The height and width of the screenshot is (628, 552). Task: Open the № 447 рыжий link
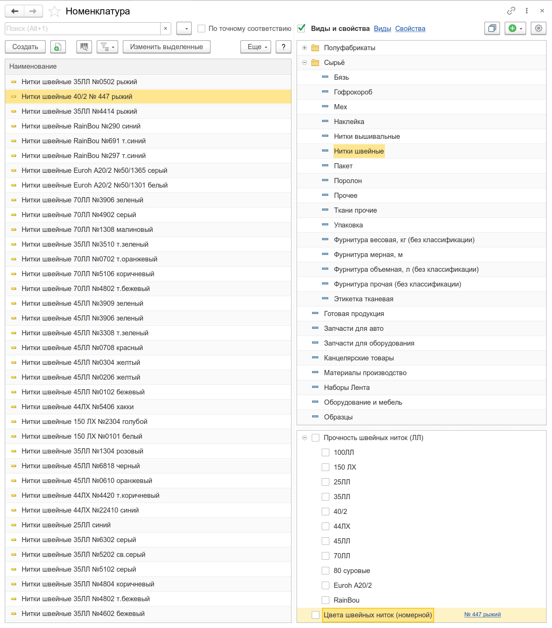coord(482,614)
